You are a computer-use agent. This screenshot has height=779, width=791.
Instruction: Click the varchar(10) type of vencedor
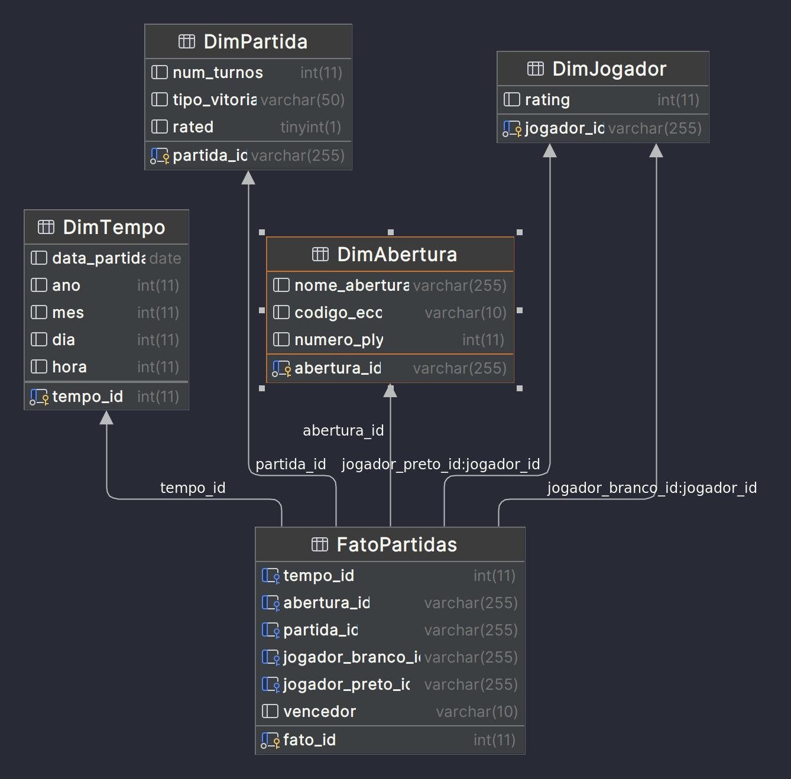pos(476,712)
